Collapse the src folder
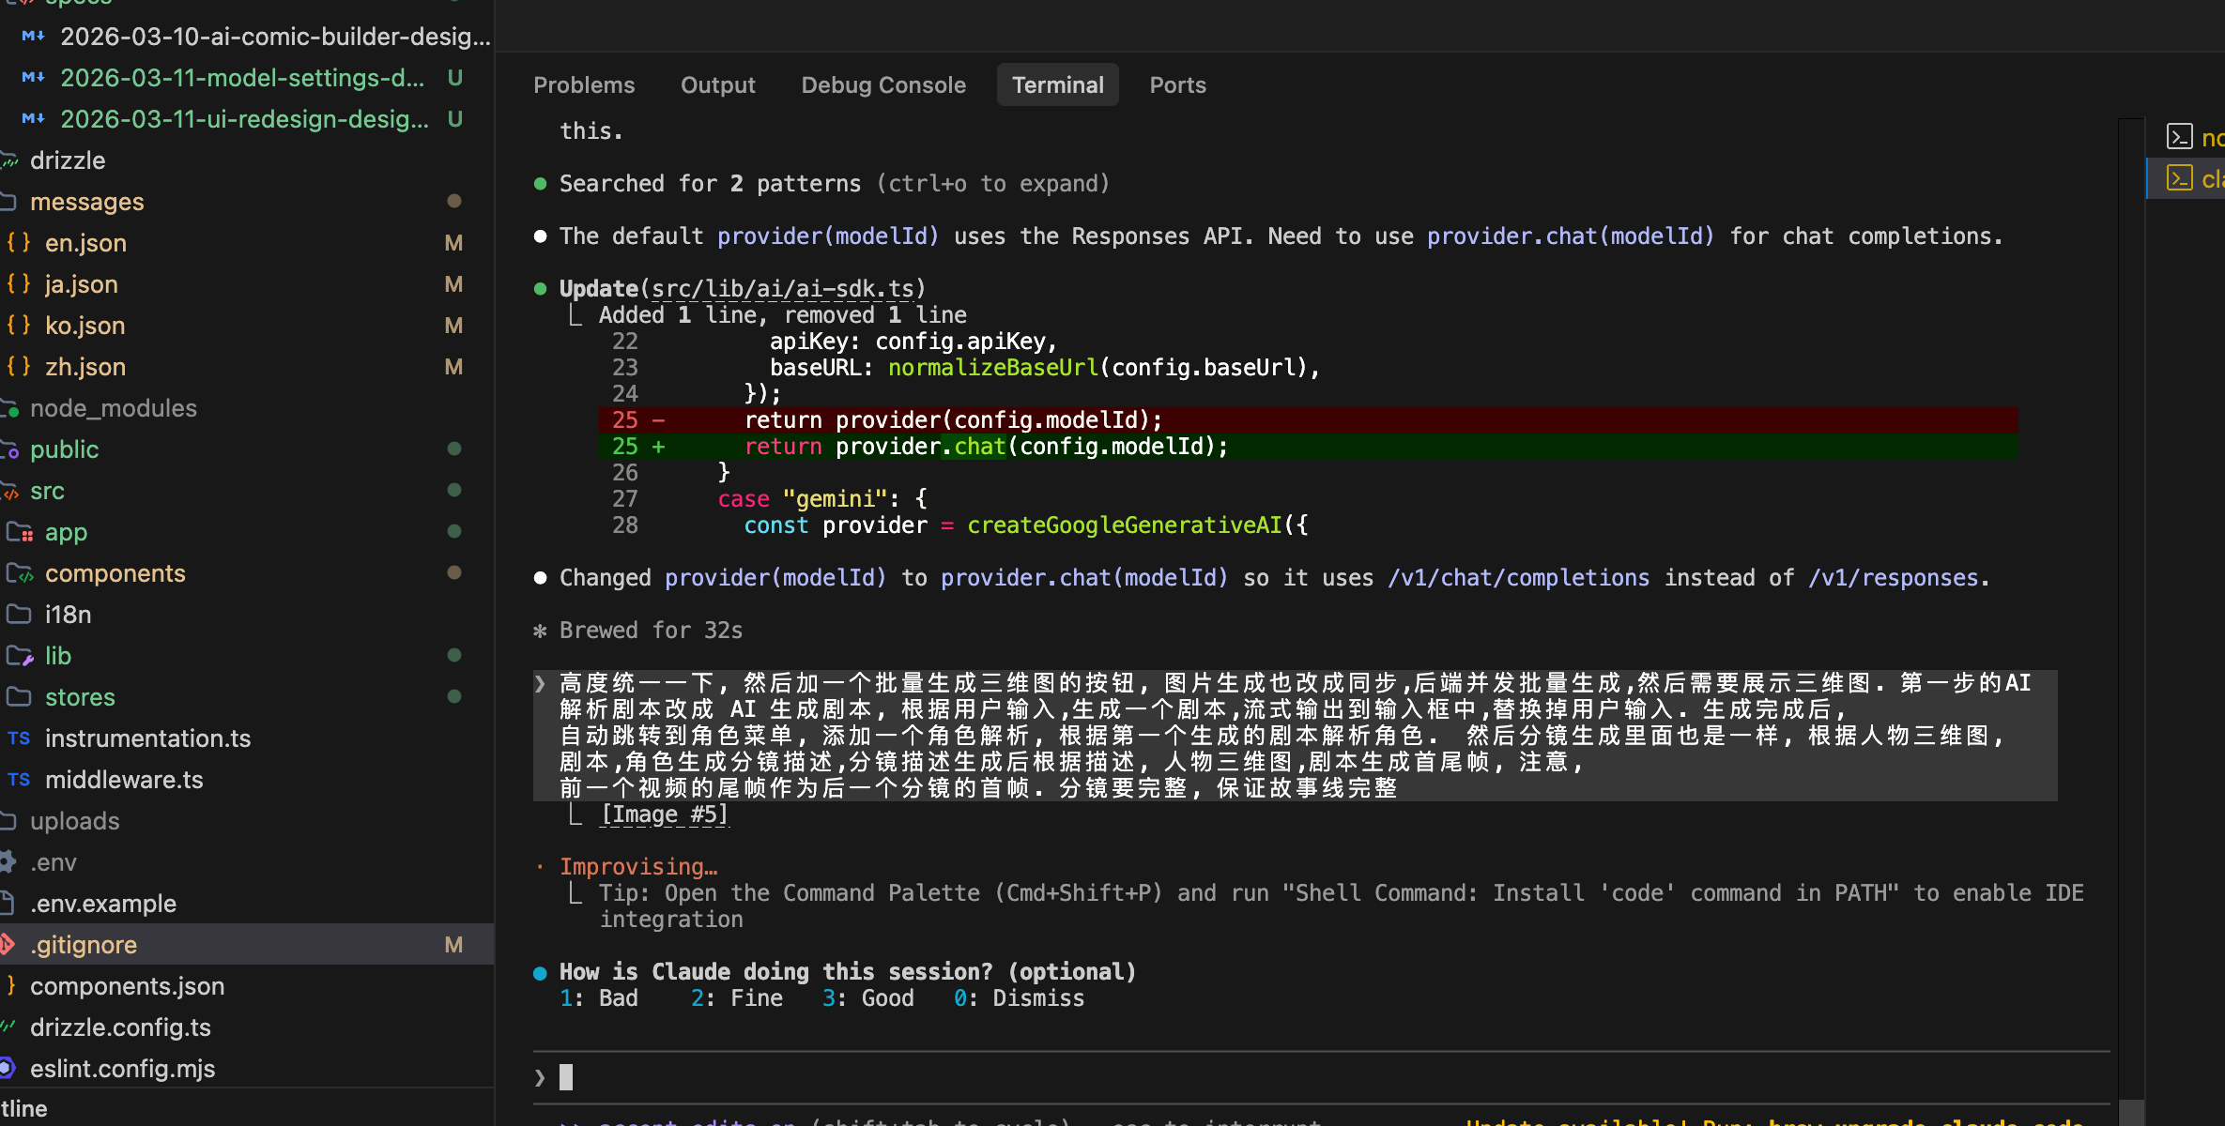Viewport: 2225px width, 1126px height. coord(47,491)
